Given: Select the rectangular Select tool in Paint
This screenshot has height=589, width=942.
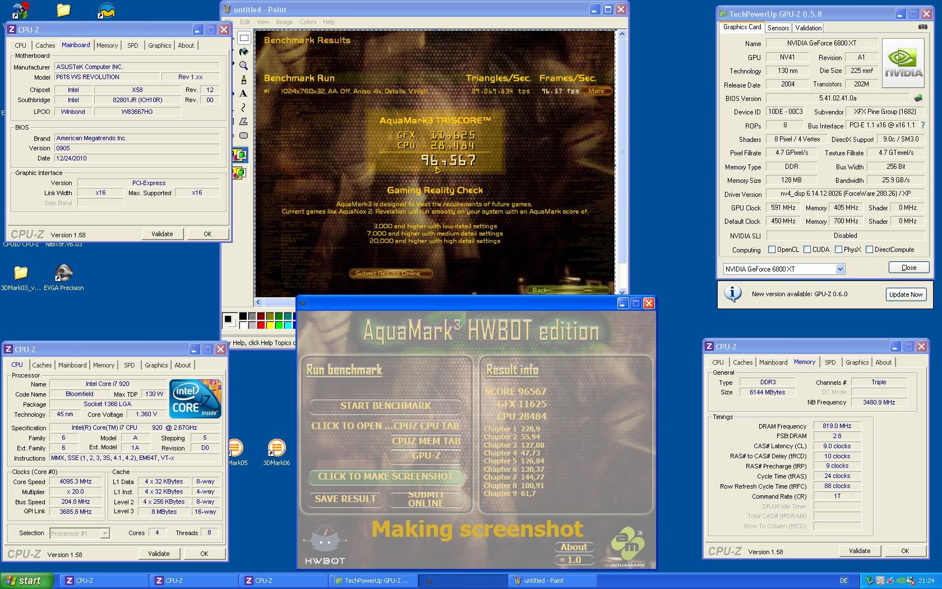Looking at the screenshot, I should (x=244, y=38).
